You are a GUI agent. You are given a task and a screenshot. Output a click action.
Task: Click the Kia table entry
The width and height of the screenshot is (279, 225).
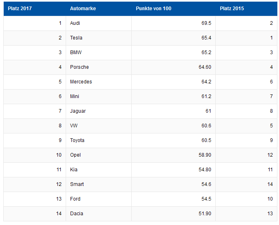pos(74,170)
